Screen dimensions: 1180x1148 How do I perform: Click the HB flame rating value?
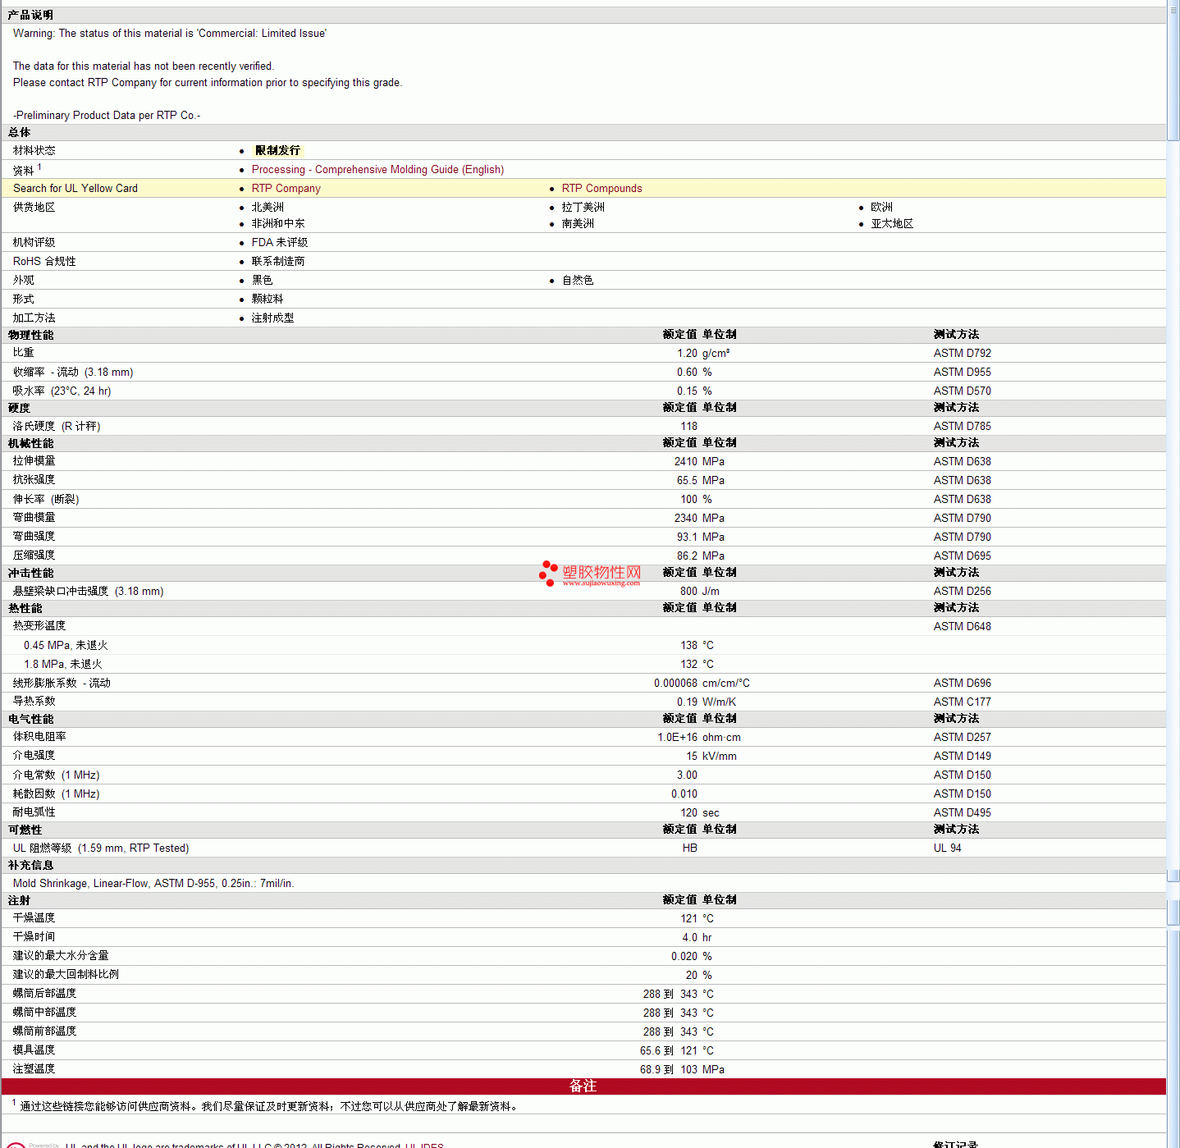(x=690, y=848)
